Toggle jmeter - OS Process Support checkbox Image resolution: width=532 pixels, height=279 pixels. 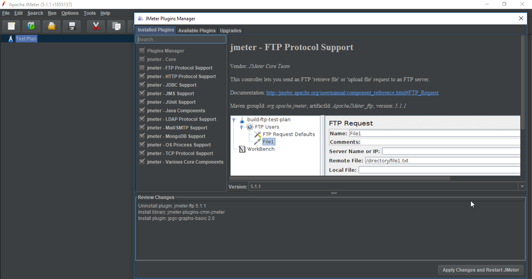(x=142, y=145)
